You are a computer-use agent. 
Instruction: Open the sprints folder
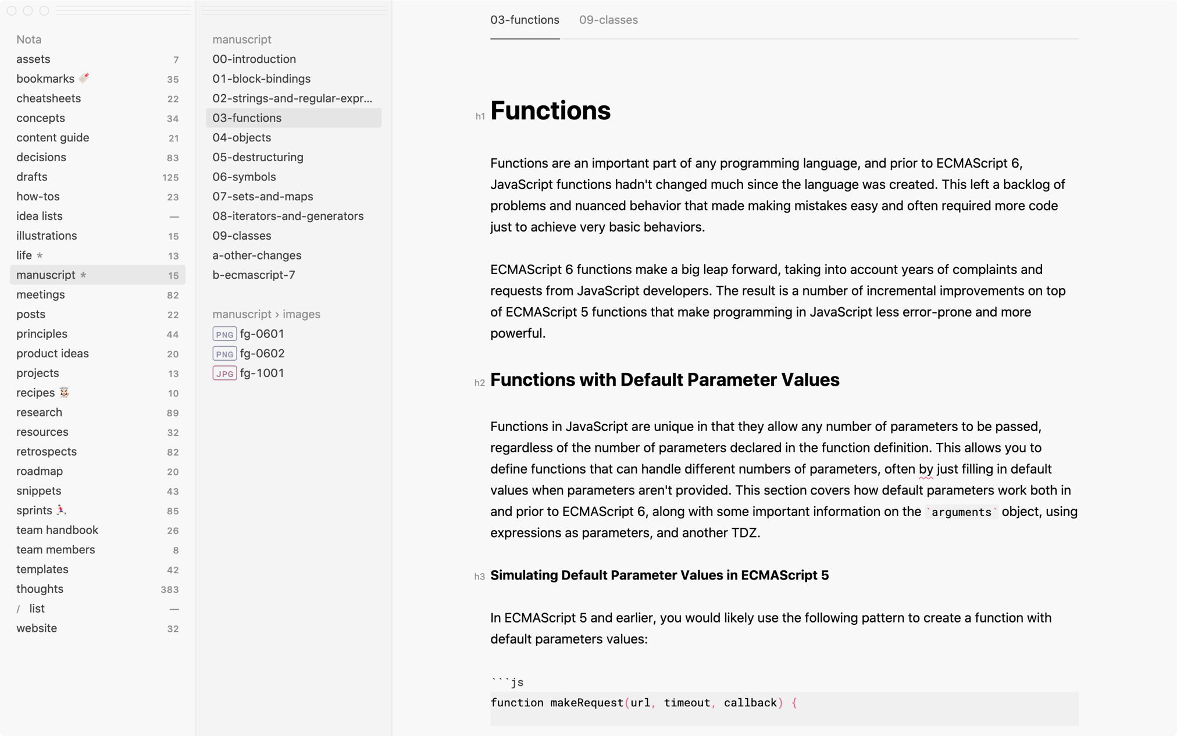(98, 511)
